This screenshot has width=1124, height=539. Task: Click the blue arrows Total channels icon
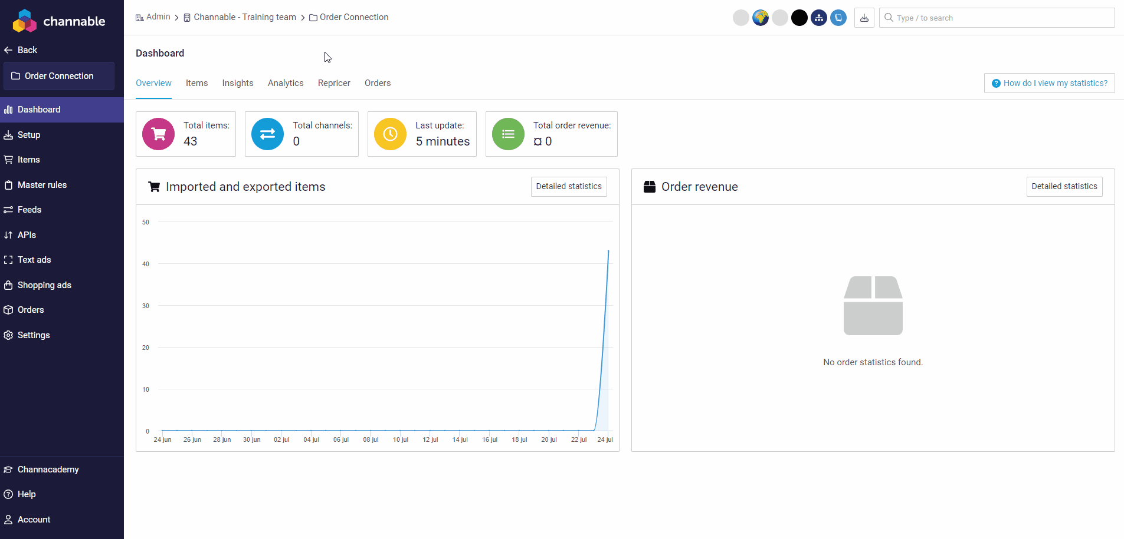click(267, 134)
